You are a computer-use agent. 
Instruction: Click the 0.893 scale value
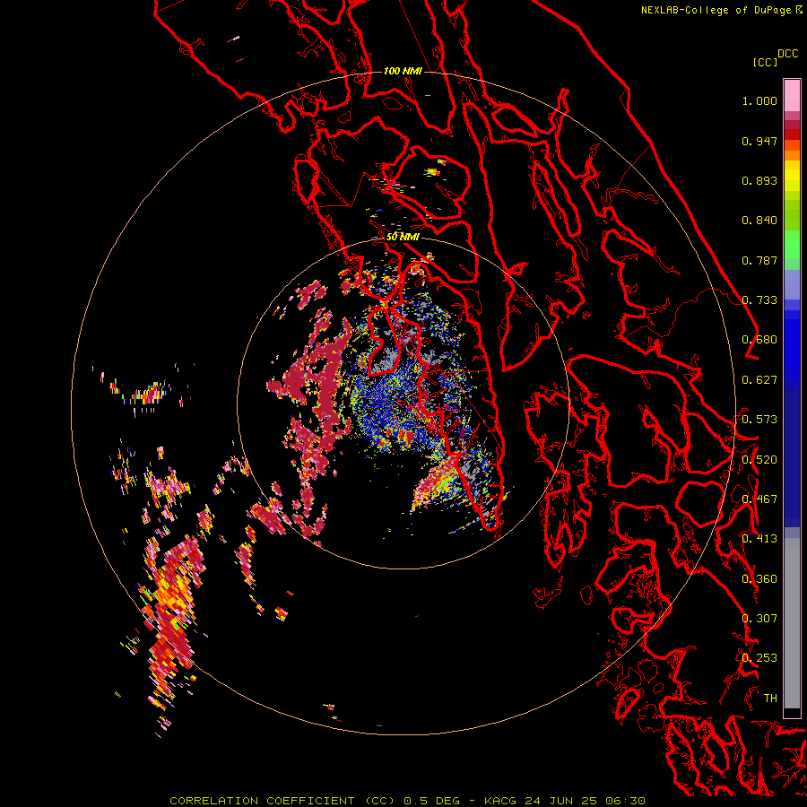coord(759,180)
